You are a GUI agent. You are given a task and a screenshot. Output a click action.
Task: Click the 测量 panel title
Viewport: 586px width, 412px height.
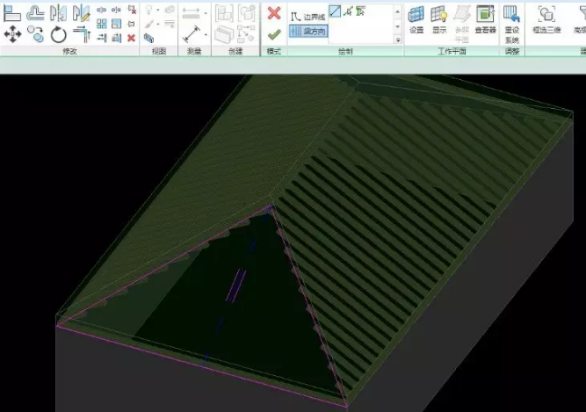tap(194, 51)
